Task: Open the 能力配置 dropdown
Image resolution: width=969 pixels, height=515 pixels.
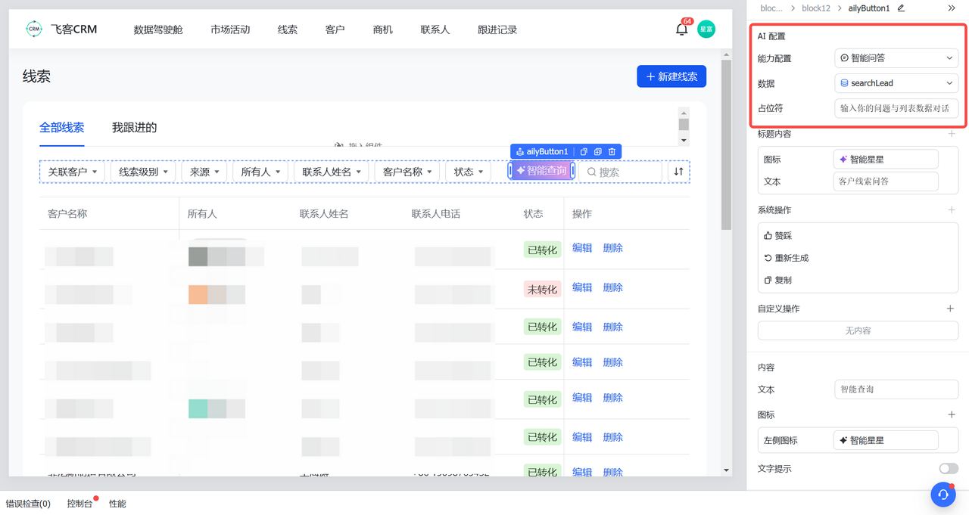Action: point(896,58)
